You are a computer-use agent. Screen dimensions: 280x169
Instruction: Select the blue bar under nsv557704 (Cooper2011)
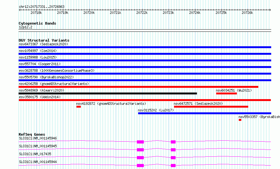pos(145,67)
